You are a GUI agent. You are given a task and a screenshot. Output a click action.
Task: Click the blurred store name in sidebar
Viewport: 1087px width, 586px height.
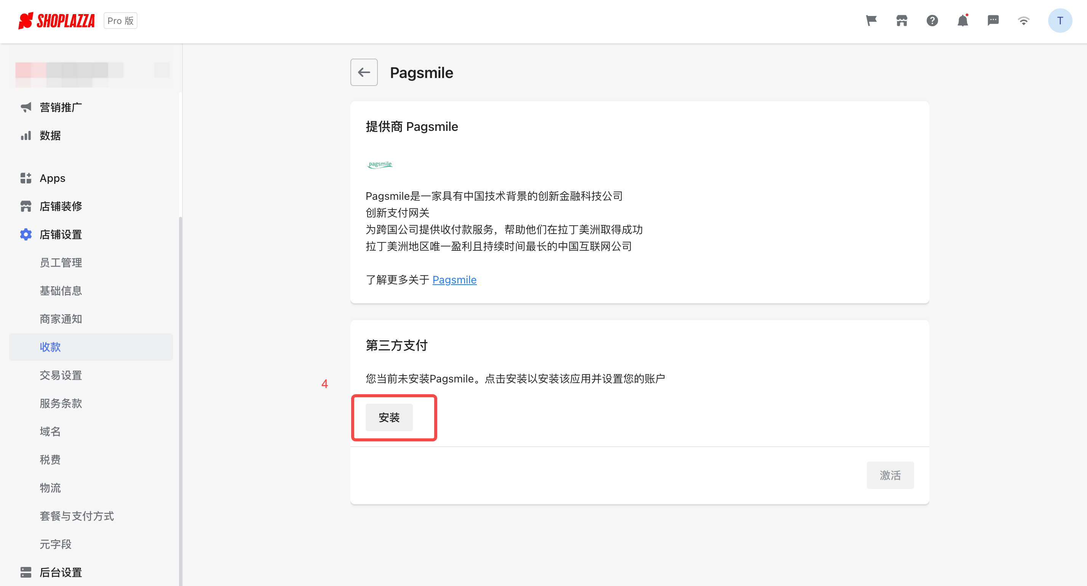tap(70, 74)
